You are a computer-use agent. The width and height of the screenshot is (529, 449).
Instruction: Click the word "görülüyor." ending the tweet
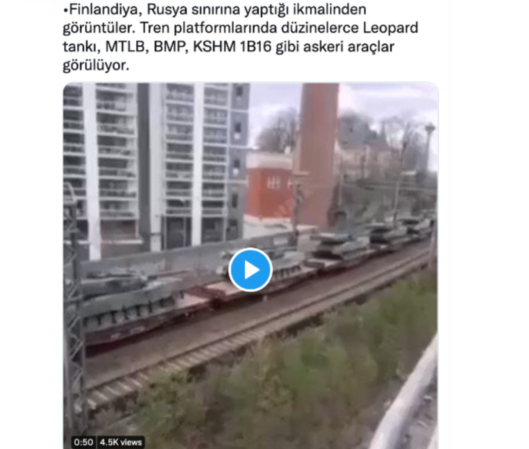pyautogui.click(x=96, y=66)
